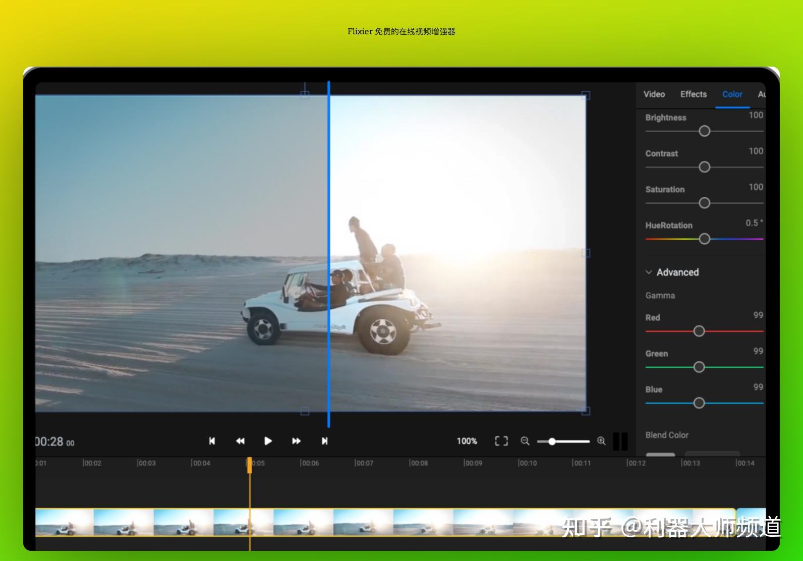Fast forward the video playback

point(296,441)
